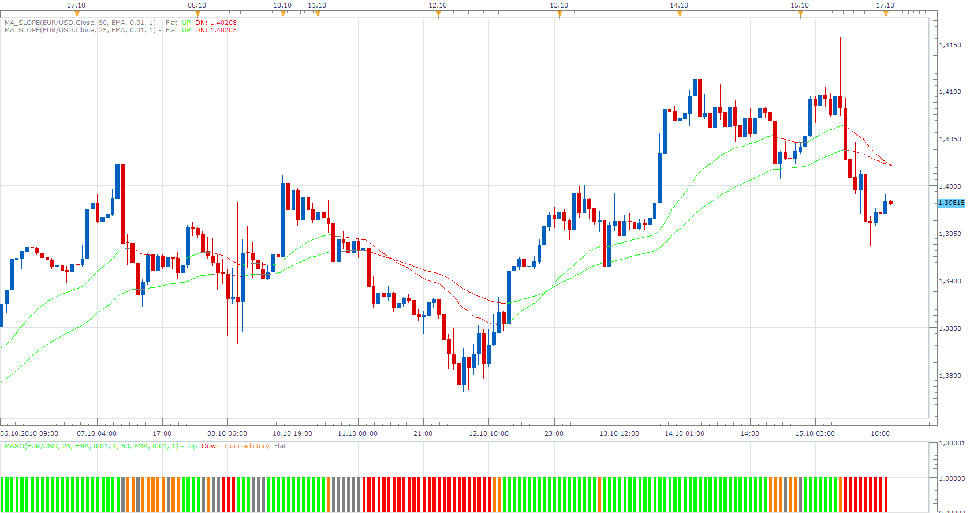970x513 pixels.
Task: Click the orange Contradictory legend text
Action: [x=247, y=446]
